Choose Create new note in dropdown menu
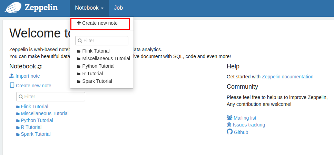This screenshot has height=155, width=334. [100, 23]
